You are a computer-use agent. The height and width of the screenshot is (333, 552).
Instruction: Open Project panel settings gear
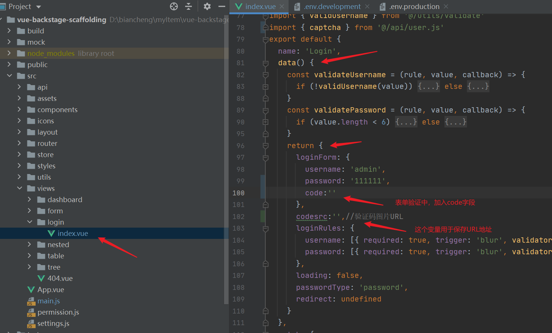[x=207, y=6]
